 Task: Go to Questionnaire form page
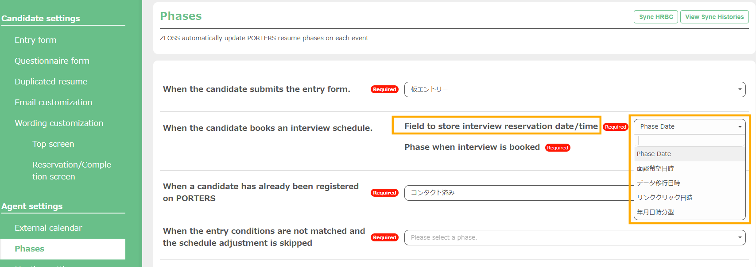coord(52,61)
